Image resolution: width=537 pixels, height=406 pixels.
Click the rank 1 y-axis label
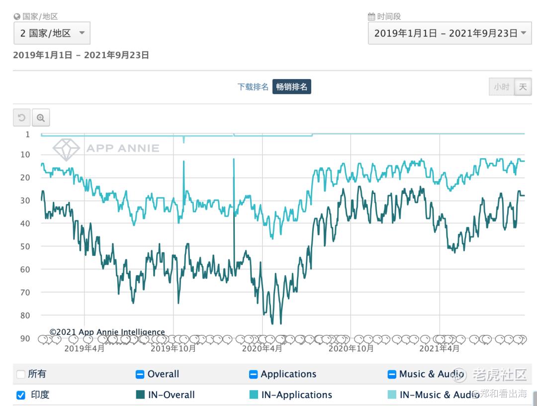point(28,135)
